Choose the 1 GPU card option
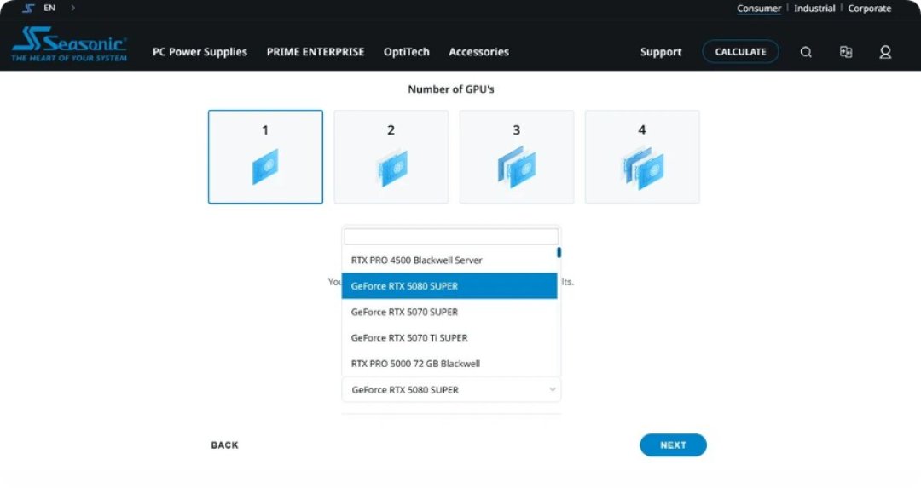The width and height of the screenshot is (921, 488). [x=265, y=157]
